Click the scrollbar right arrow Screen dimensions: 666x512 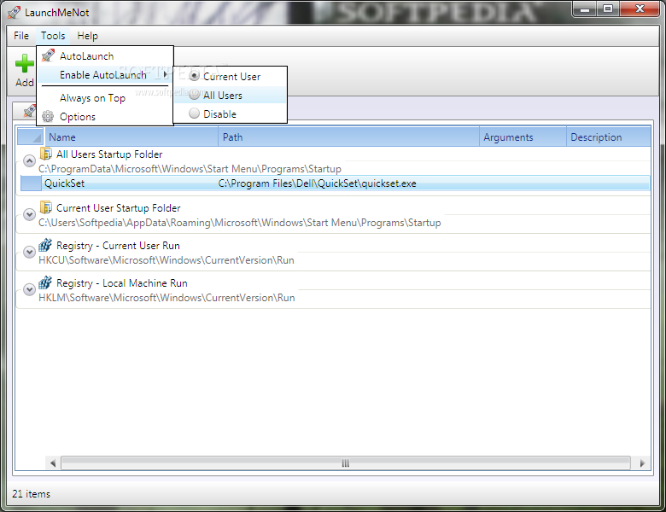[642, 463]
